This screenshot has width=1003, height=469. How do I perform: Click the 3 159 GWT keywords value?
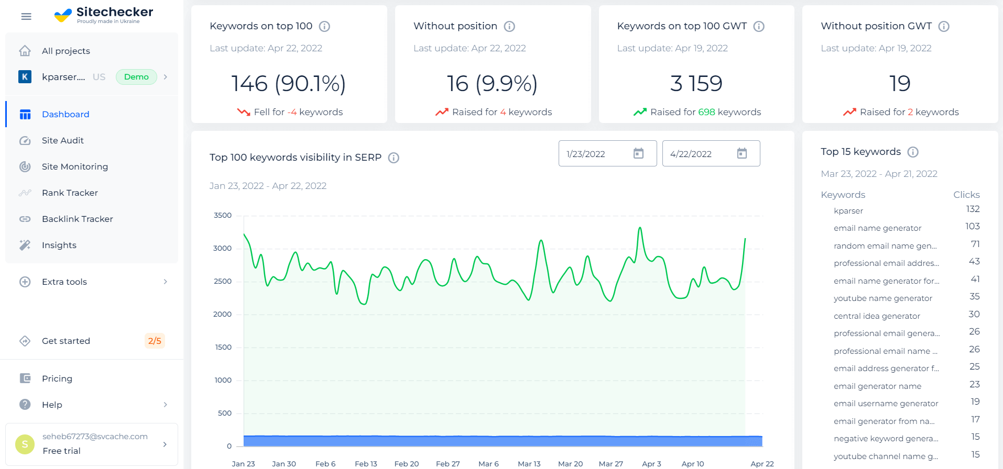696,83
